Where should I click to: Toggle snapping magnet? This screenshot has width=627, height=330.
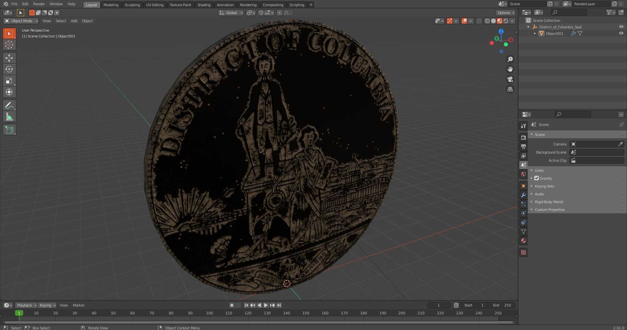pyautogui.click(x=261, y=13)
